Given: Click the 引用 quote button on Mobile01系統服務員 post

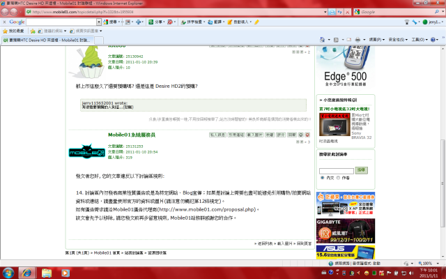Looking at the screenshot, I should [236, 135].
